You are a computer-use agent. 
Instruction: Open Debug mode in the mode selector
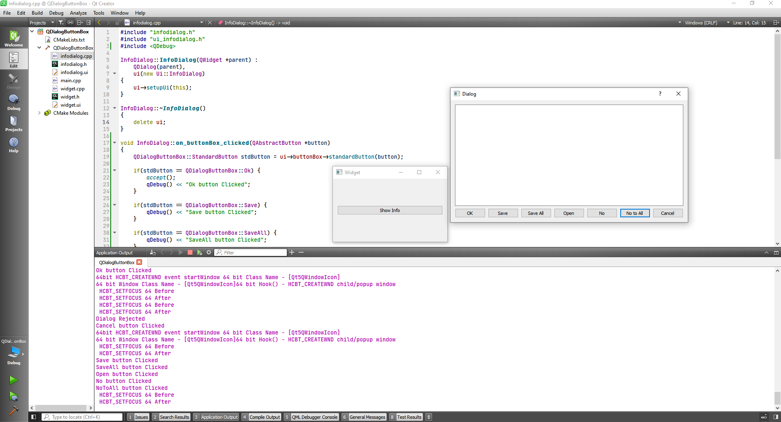pos(14,102)
